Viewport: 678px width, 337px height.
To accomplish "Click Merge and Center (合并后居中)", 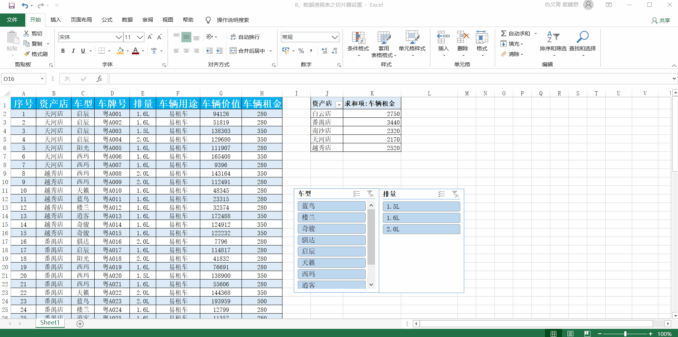I will pos(248,51).
